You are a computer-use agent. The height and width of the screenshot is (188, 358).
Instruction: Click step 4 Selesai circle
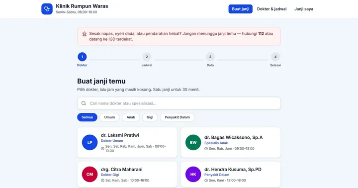[x=275, y=57]
